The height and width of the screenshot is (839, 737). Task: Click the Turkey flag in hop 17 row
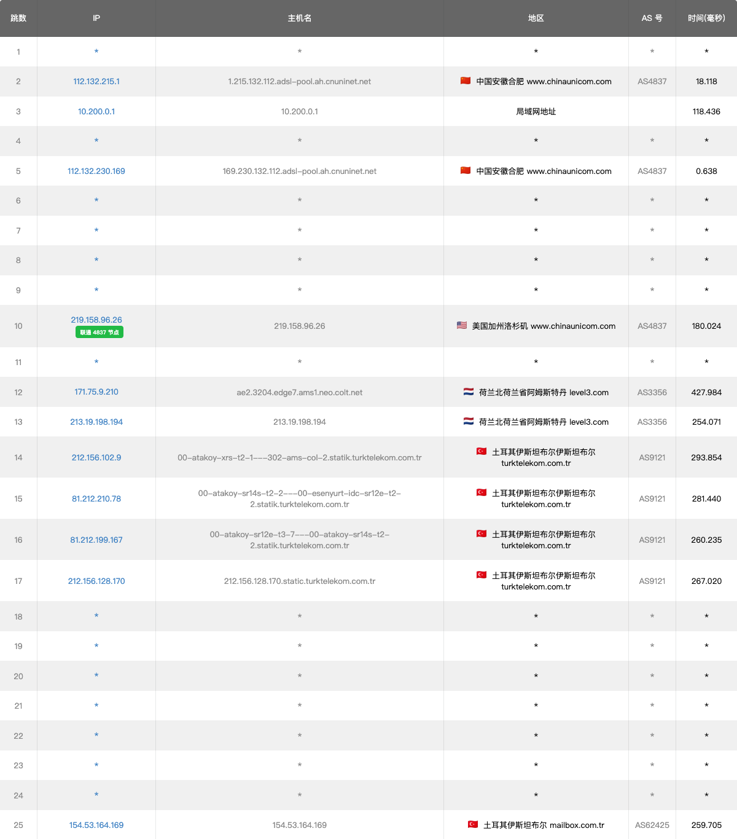coord(482,575)
